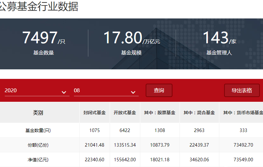Viewport: 263px width, 167px height.
Task: Click the 17.80 fund scale figure
Action: point(123,38)
